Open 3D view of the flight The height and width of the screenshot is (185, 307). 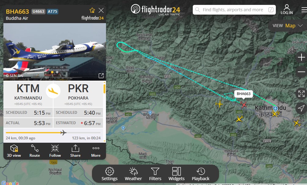14,151
